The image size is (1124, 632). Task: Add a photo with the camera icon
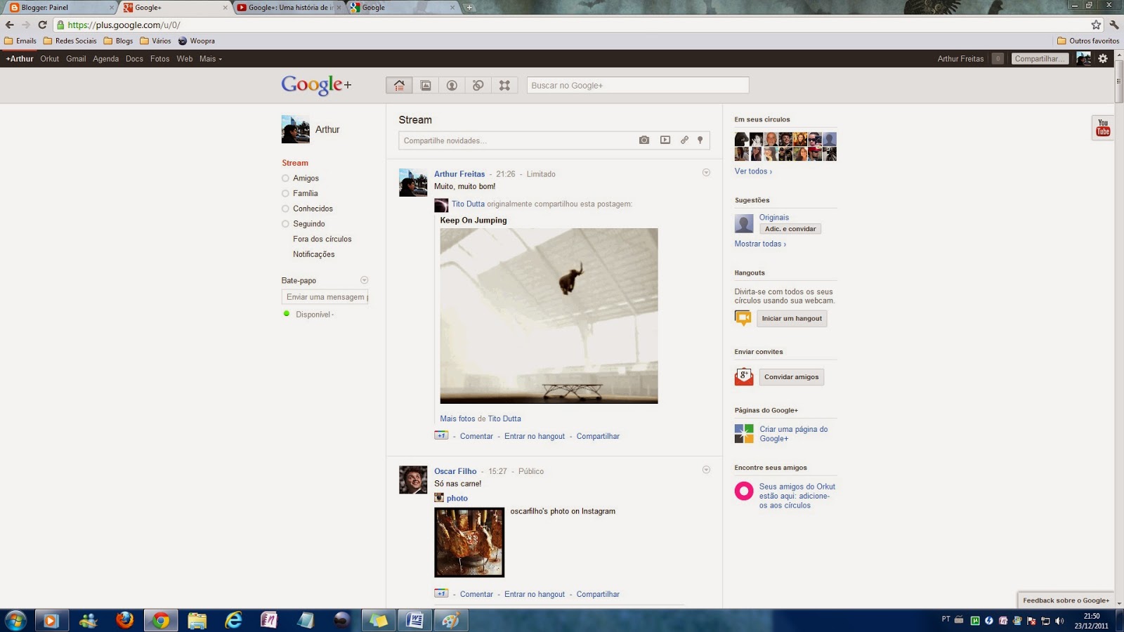[x=644, y=140]
